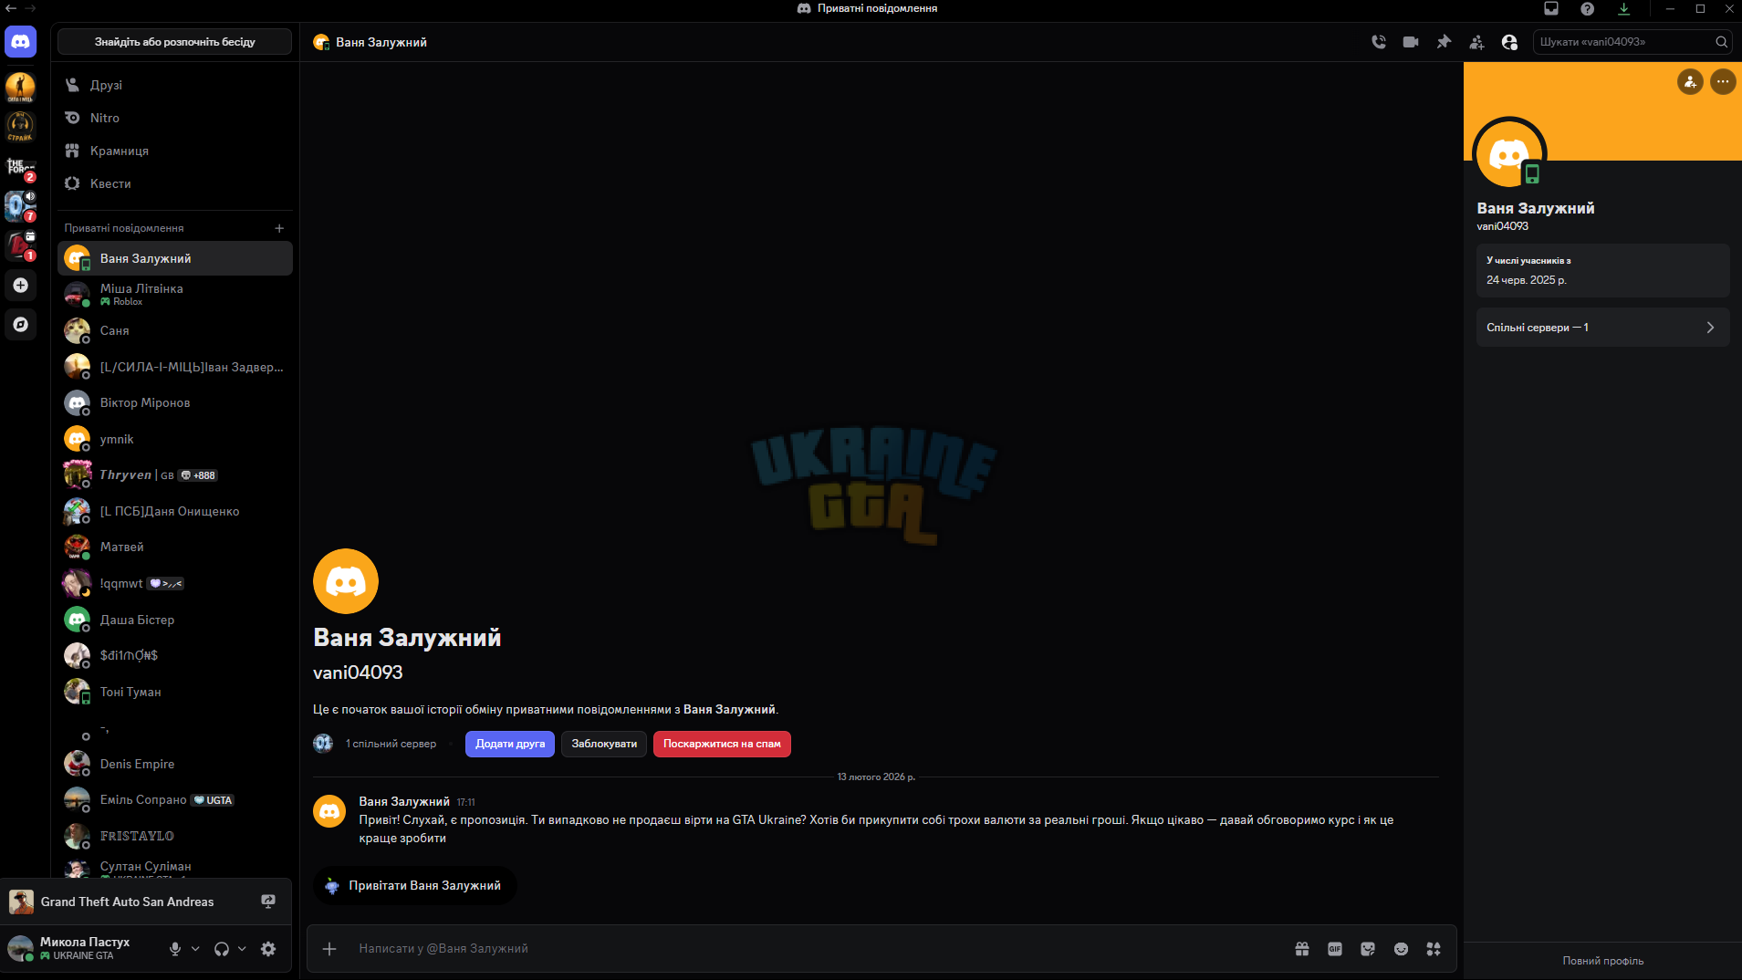Click the Add a Server plus icon
This screenshot has width=1742, height=980.
(x=20, y=286)
